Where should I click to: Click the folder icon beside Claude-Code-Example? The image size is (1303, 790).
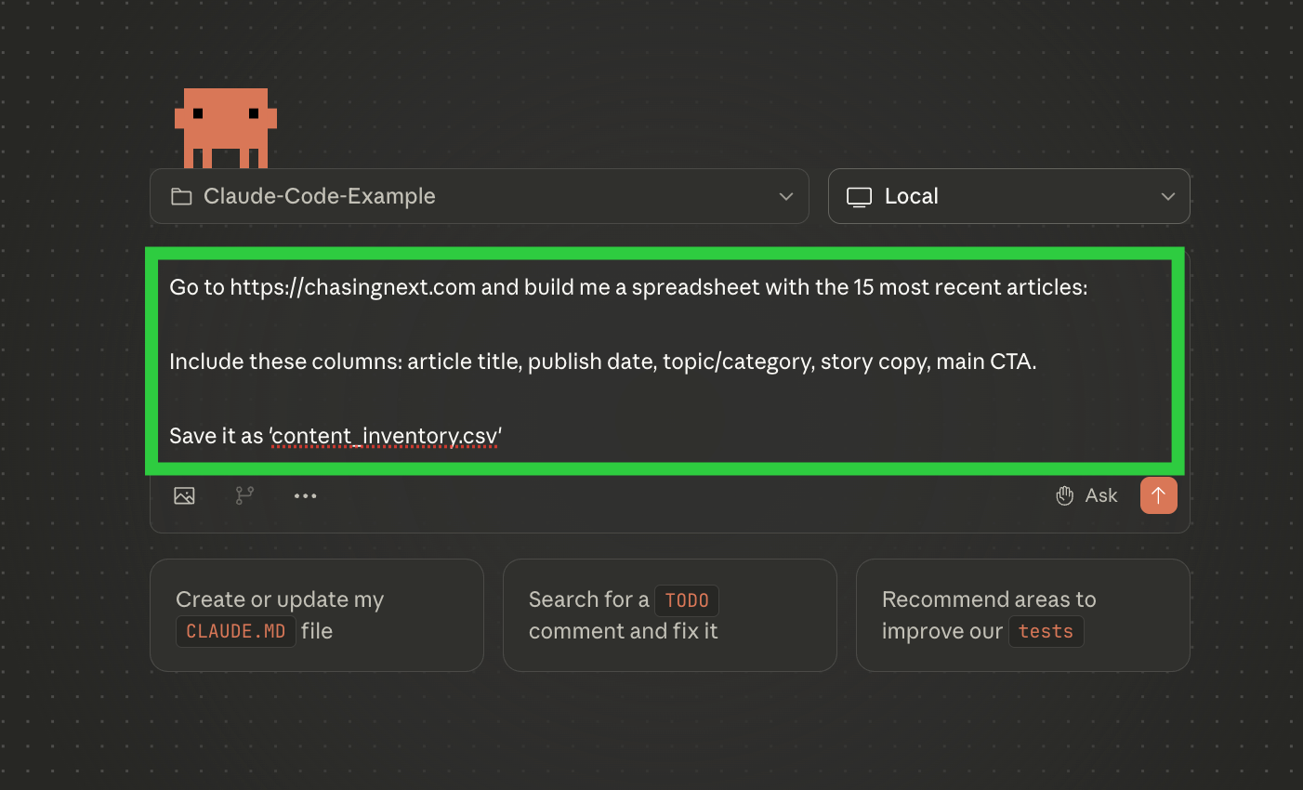pyautogui.click(x=181, y=196)
